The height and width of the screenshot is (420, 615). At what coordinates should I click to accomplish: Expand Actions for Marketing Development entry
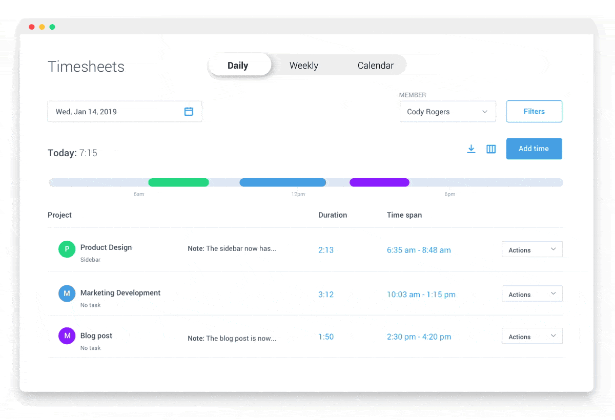coord(531,293)
